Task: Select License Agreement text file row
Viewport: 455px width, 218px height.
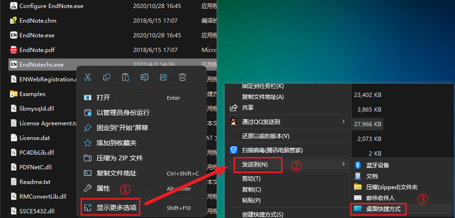Action: [x=43, y=123]
